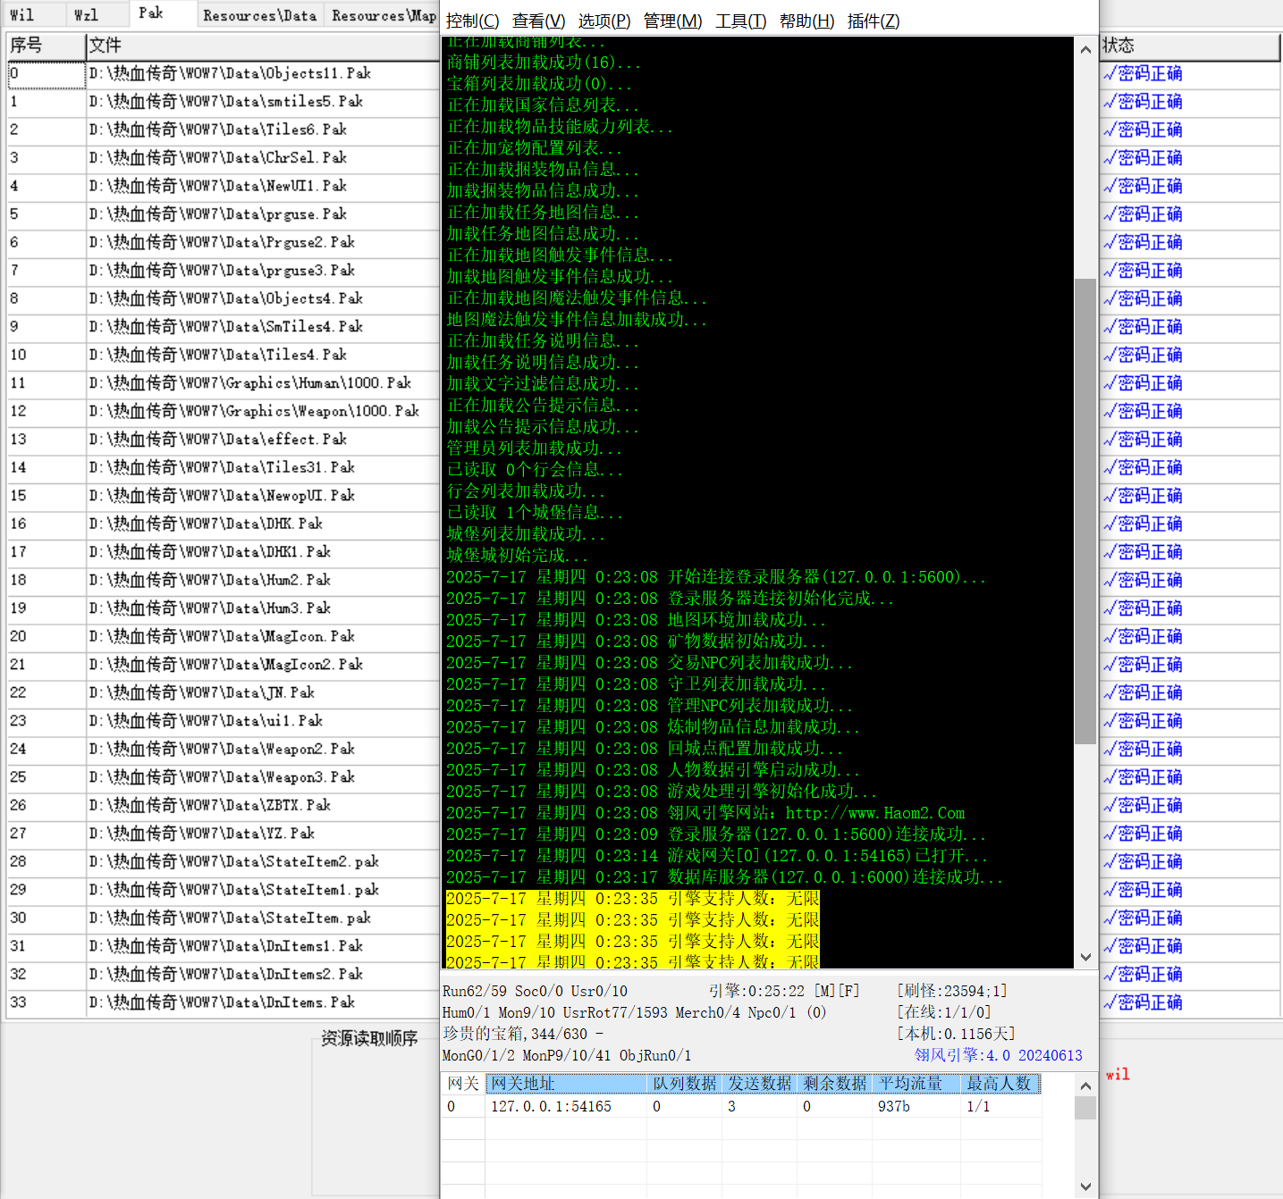Image resolution: width=1283 pixels, height=1199 pixels.
Task: Open the 管理(M) menu
Action: [673, 21]
